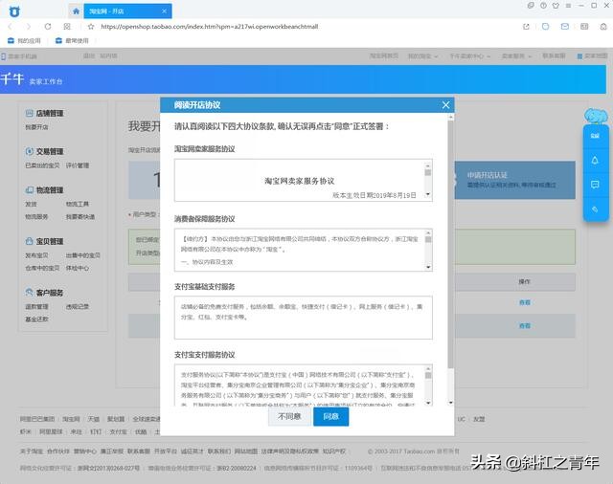Click the 不同意 disagree button
613x484 pixels.
[x=289, y=416]
